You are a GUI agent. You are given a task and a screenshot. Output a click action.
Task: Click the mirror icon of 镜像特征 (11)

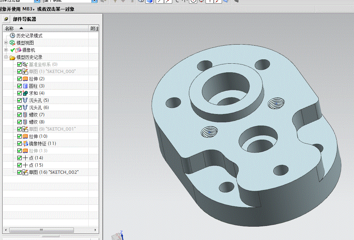(25, 144)
